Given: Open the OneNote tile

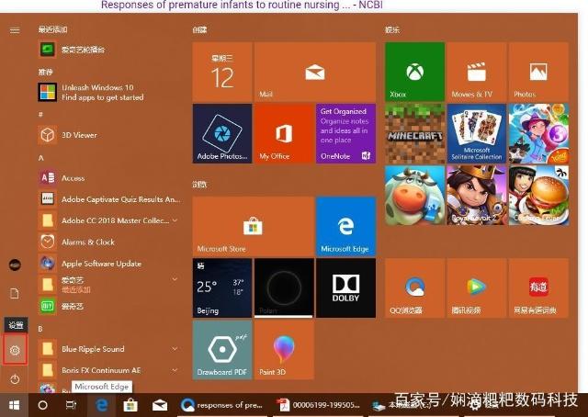Looking at the screenshot, I should point(345,133).
